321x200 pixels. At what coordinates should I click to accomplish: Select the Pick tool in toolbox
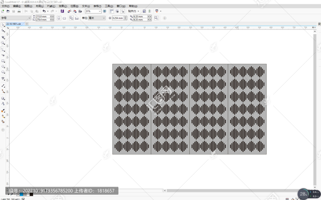click(3, 25)
